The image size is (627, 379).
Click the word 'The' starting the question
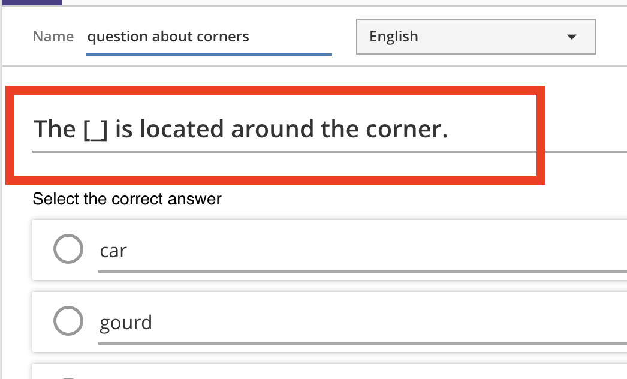[x=55, y=130]
